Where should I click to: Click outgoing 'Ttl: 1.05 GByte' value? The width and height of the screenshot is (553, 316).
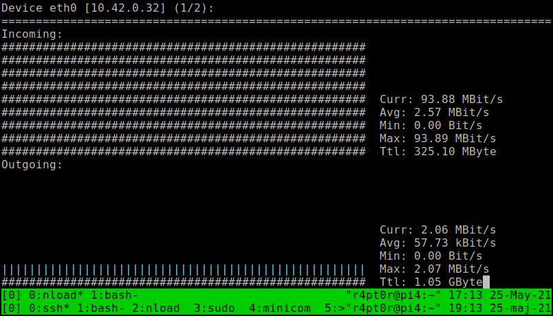tap(431, 282)
